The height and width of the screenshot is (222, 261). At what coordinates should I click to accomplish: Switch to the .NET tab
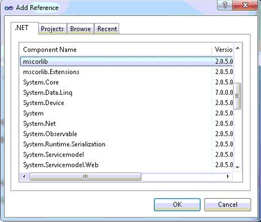[25, 28]
